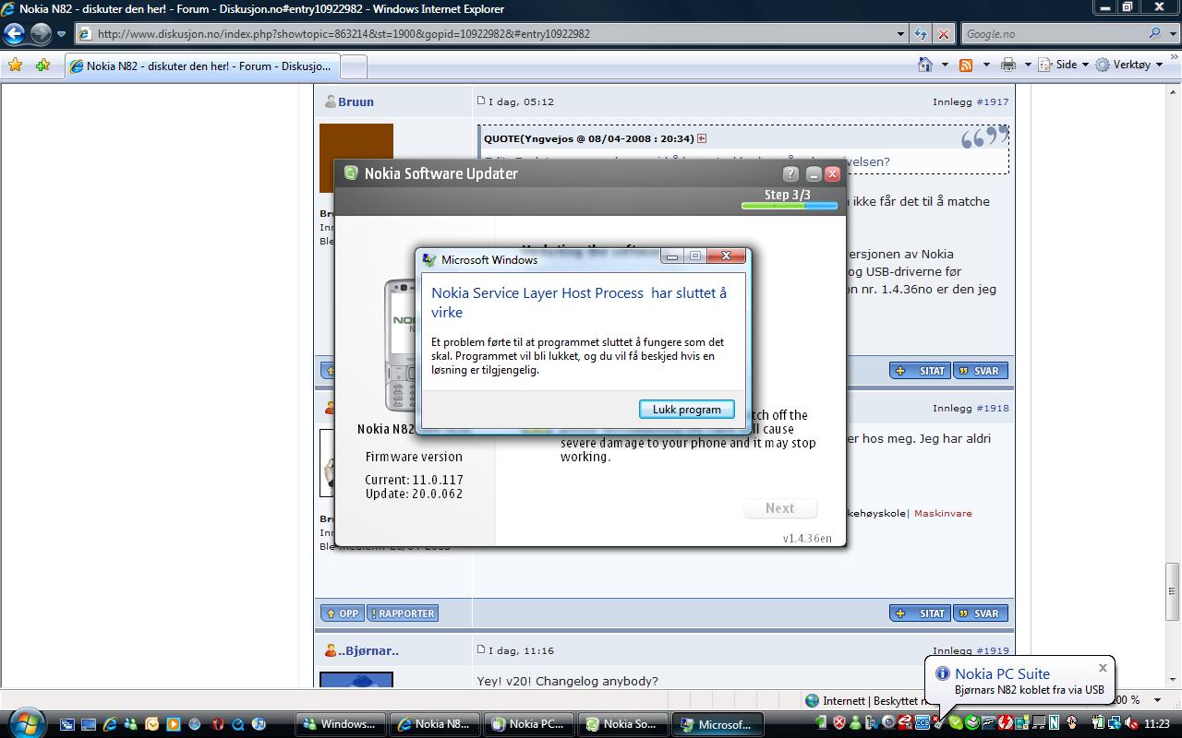The width and height of the screenshot is (1182, 738).
Task: Open the Verktøy menu
Action: click(1130, 65)
